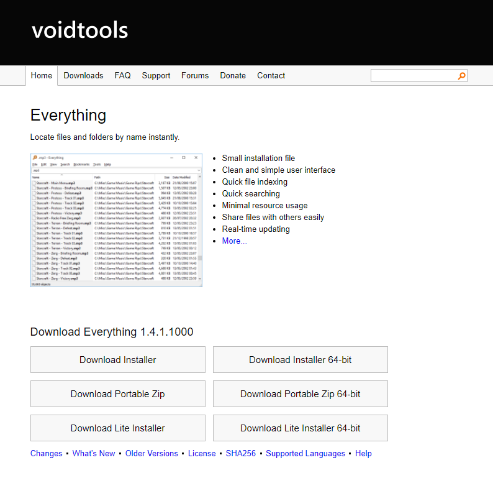View the Older Versions link
The height and width of the screenshot is (501, 493).
[x=152, y=453]
